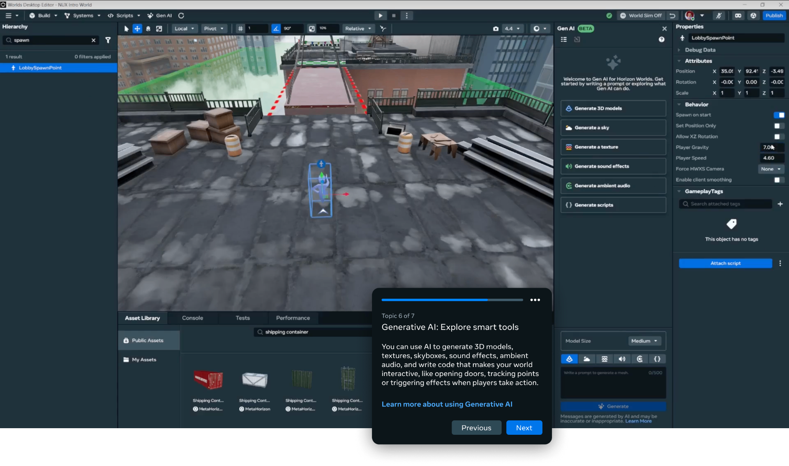
Task: Close the Gen AI panel
Action: (664, 29)
